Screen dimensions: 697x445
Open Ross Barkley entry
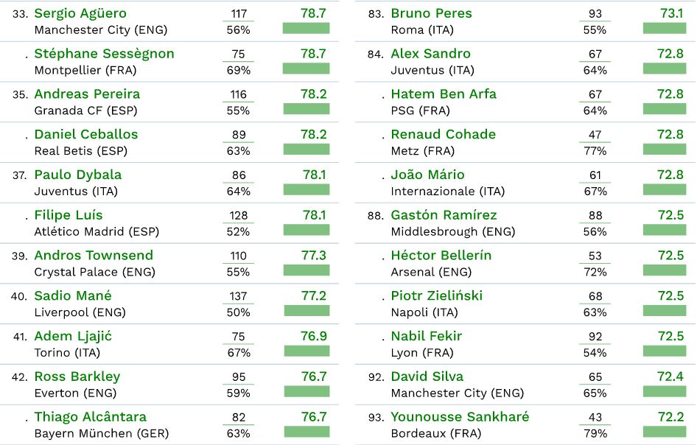point(77,376)
